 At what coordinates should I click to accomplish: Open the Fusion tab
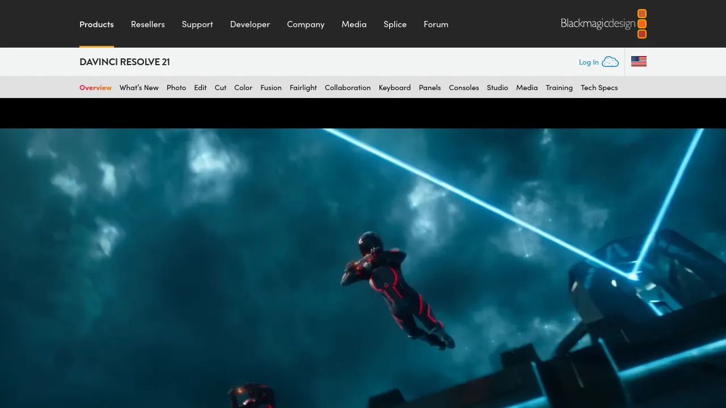(271, 88)
